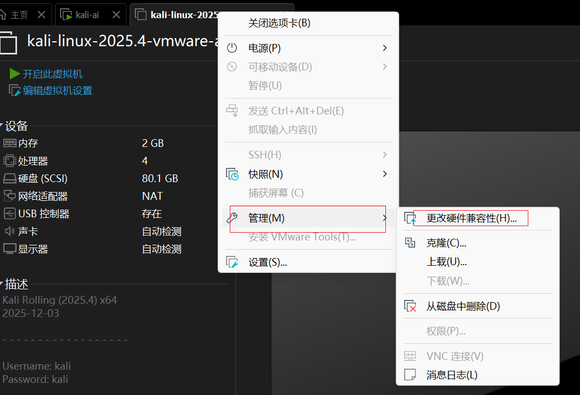Click the settings icon beside 设置(S)...
Viewport: 580px width, 395px height.
click(x=233, y=262)
